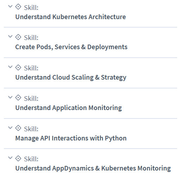Image resolution: width=181 pixels, height=179 pixels.
Task: Expand the Understand Kubernetes Architecture skill chevron
Action: [x=10, y=6]
